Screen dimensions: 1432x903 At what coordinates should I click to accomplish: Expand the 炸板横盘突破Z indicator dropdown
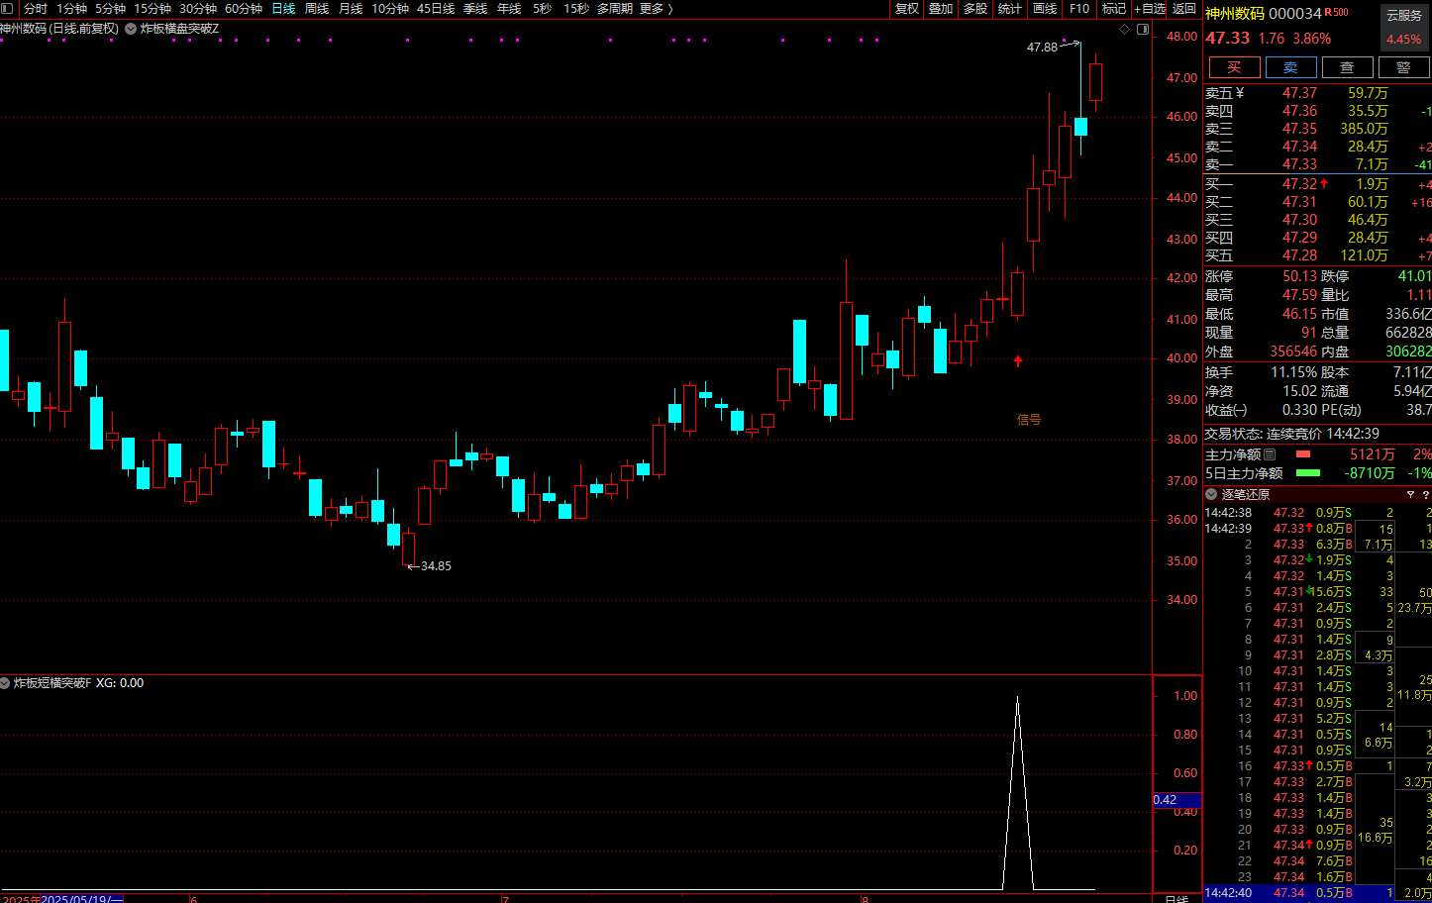tap(131, 29)
